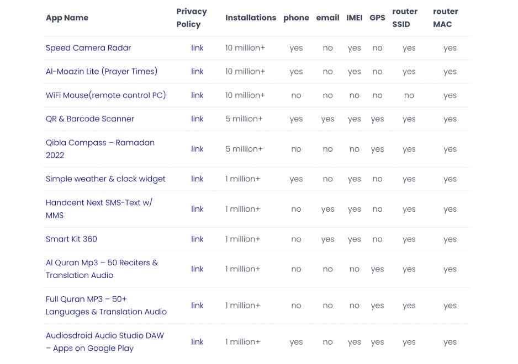Click Al-Moazin Lite's router SSID 'yes' value
Image resolution: width=518 pixels, height=364 pixels.
tap(409, 72)
